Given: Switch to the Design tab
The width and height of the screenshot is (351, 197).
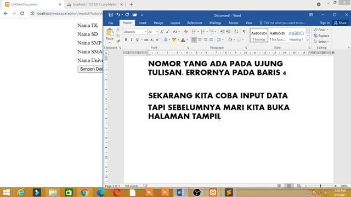Looking at the screenshot, I should [158, 23].
